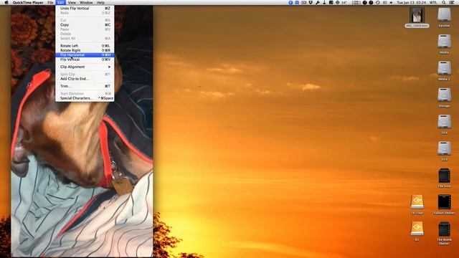Image resolution: width=459 pixels, height=258 pixels.
Task: Choose Flip Horizontal
Action: [85, 55]
